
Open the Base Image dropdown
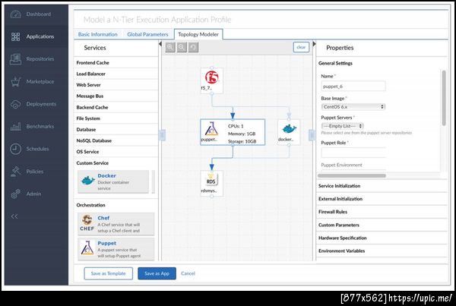353,106
